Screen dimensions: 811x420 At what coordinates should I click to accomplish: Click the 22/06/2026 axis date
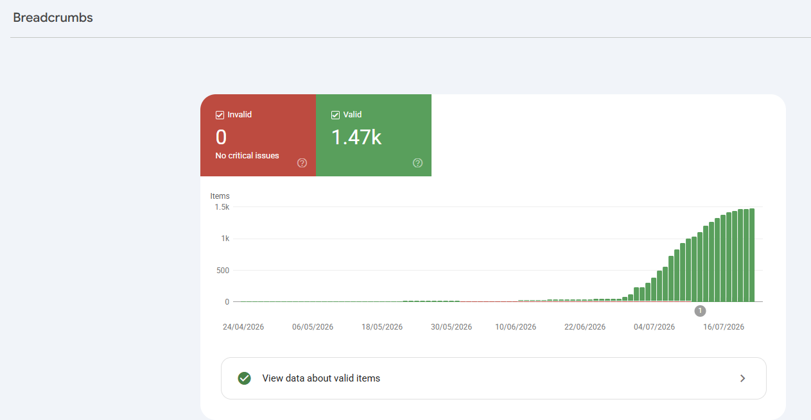click(x=585, y=327)
